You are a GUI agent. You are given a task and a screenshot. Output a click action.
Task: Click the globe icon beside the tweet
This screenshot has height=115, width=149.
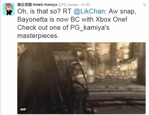tap(144, 5)
